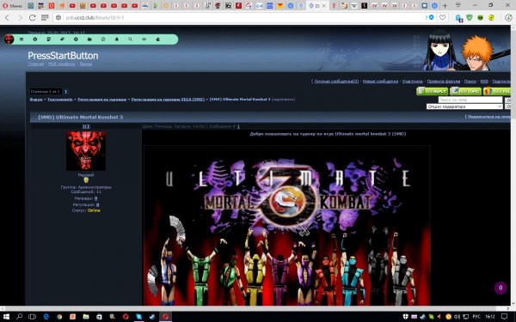Click the New Topic button
The image size is (516, 322).
pyautogui.click(x=465, y=91)
